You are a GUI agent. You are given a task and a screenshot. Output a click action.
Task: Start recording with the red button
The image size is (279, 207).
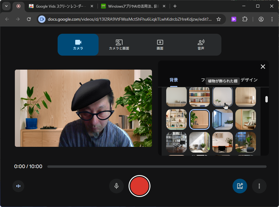point(139,186)
